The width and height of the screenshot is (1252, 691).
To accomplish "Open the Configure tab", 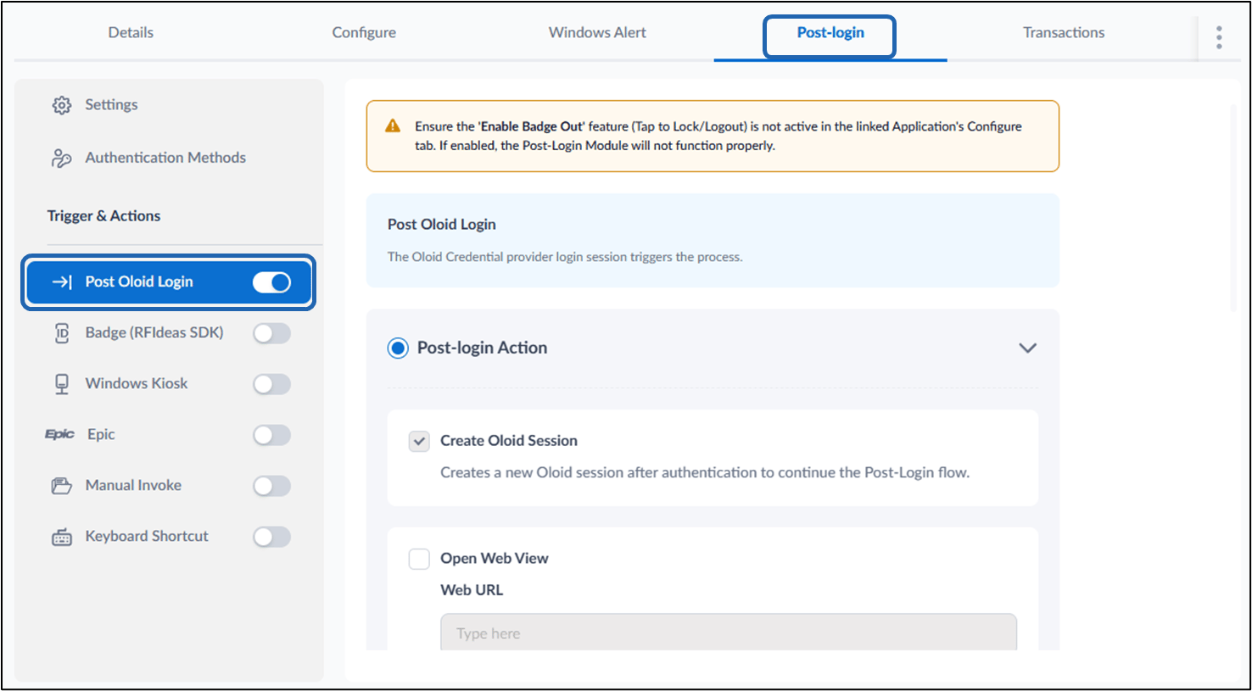I will pyautogui.click(x=364, y=32).
